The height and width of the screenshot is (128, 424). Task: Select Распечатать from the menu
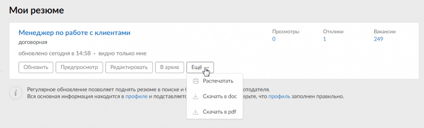215,81
